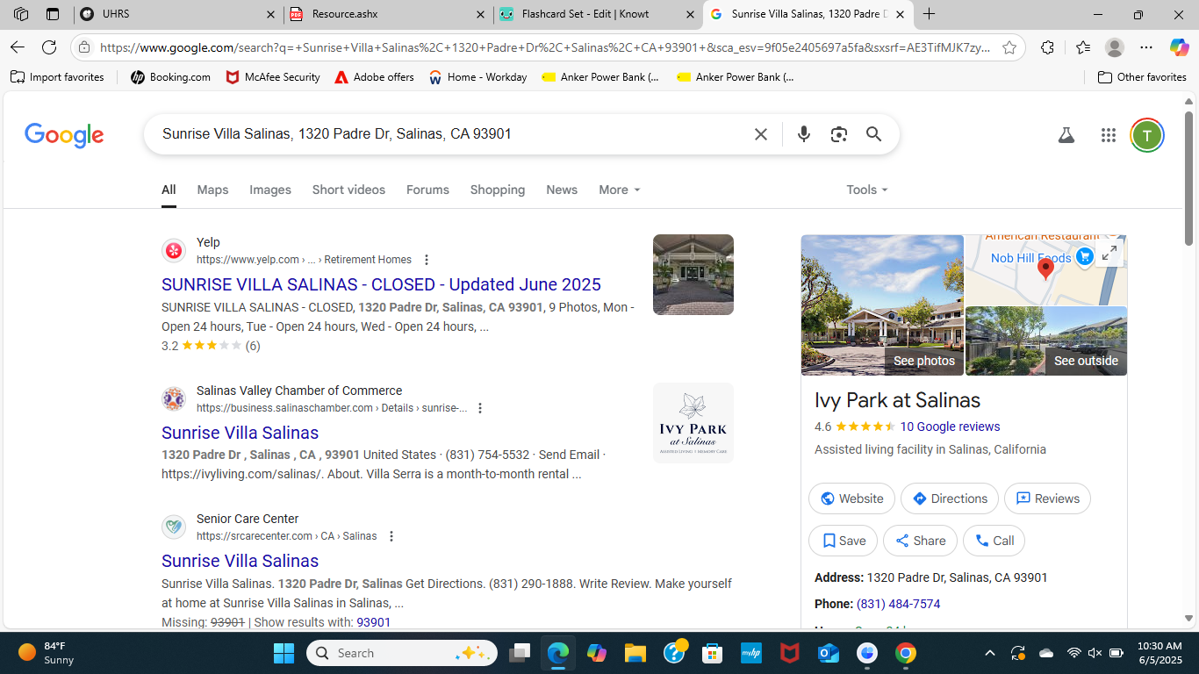Open the Google account avatar
The image size is (1199, 674).
pos(1146,135)
